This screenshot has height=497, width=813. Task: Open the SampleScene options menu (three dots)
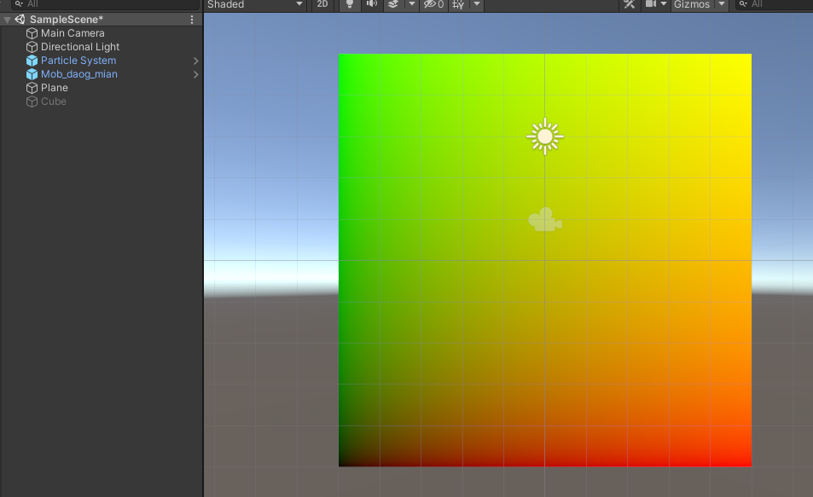pyautogui.click(x=193, y=18)
